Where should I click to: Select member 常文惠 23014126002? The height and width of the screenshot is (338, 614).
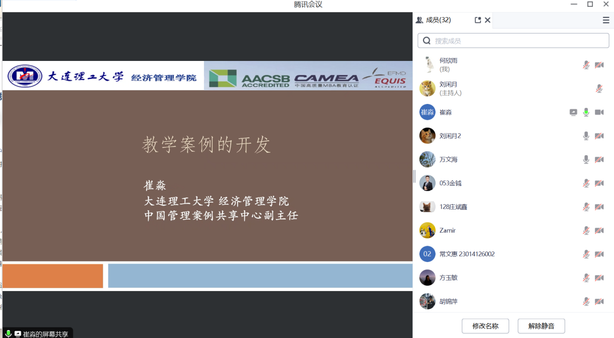[467, 254]
